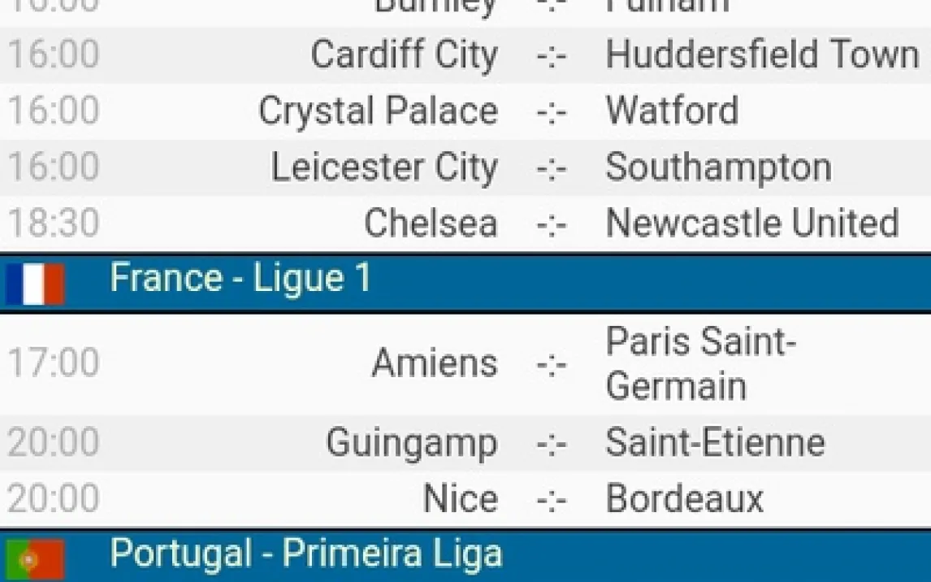Click Chelsea team name
The width and height of the screenshot is (931, 582).
coord(431,224)
